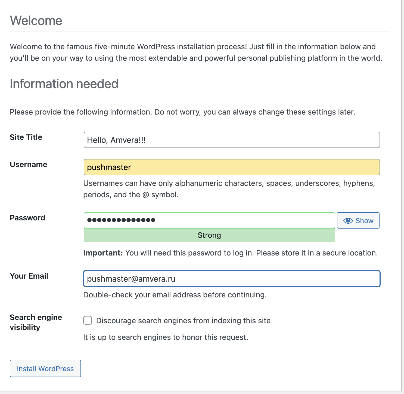The width and height of the screenshot is (404, 394).
Task: Click the Welcome heading
Action: [x=36, y=21]
